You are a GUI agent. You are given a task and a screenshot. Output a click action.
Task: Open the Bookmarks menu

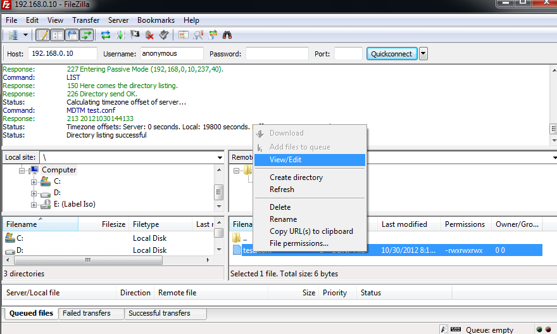tap(156, 20)
